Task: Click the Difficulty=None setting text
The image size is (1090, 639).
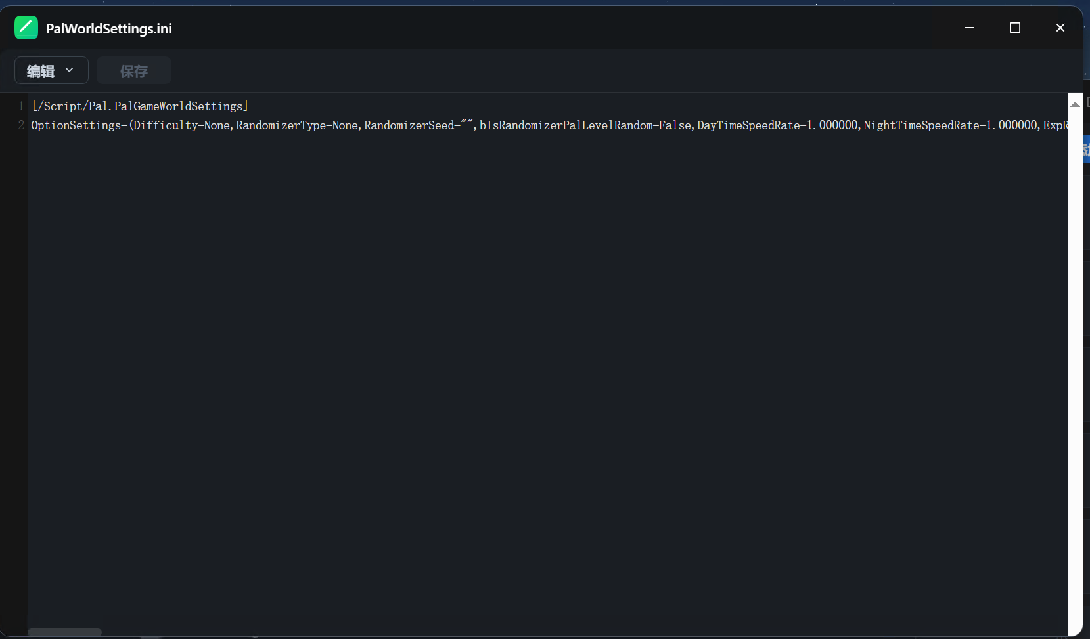Action: [x=182, y=125]
